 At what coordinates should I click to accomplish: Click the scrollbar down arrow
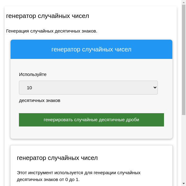pos(184,184)
